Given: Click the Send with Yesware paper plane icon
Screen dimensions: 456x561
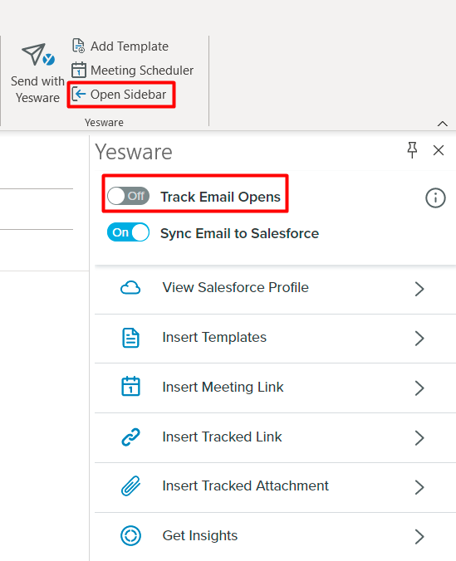Looking at the screenshot, I should pyautogui.click(x=38, y=55).
